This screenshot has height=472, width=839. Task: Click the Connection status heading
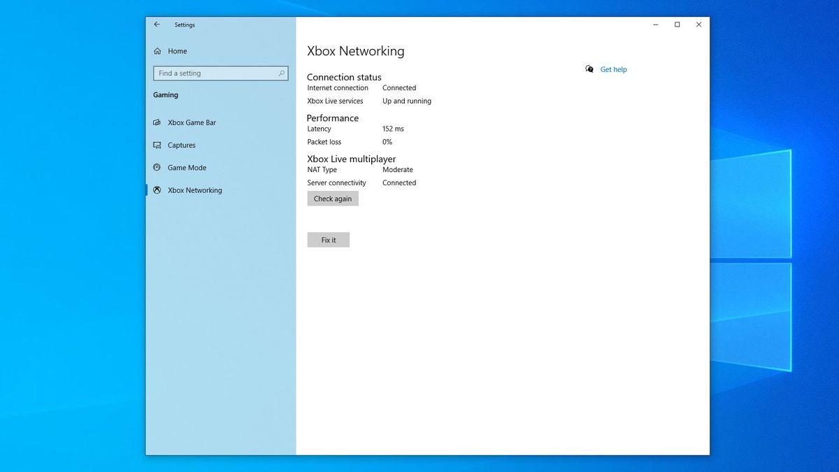[x=344, y=77]
